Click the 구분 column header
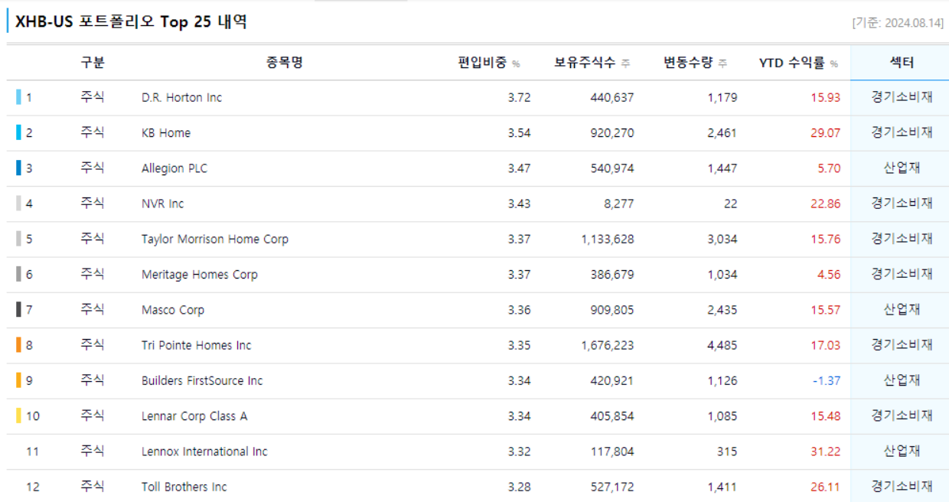Screen dimensions: 949x502 [x=92, y=63]
